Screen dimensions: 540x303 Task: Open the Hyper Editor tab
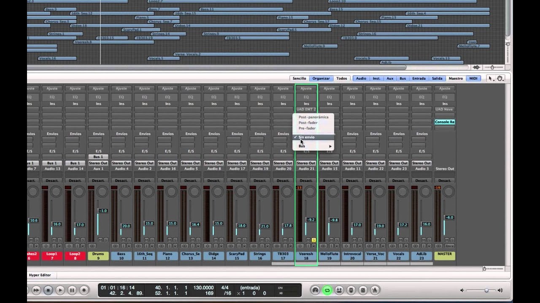click(40, 275)
